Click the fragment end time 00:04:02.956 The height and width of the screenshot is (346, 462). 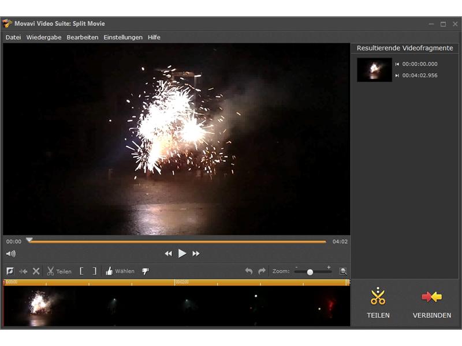(420, 76)
